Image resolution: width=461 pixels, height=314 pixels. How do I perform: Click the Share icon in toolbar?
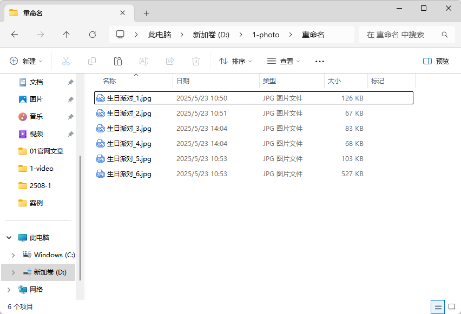[x=170, y=61]
